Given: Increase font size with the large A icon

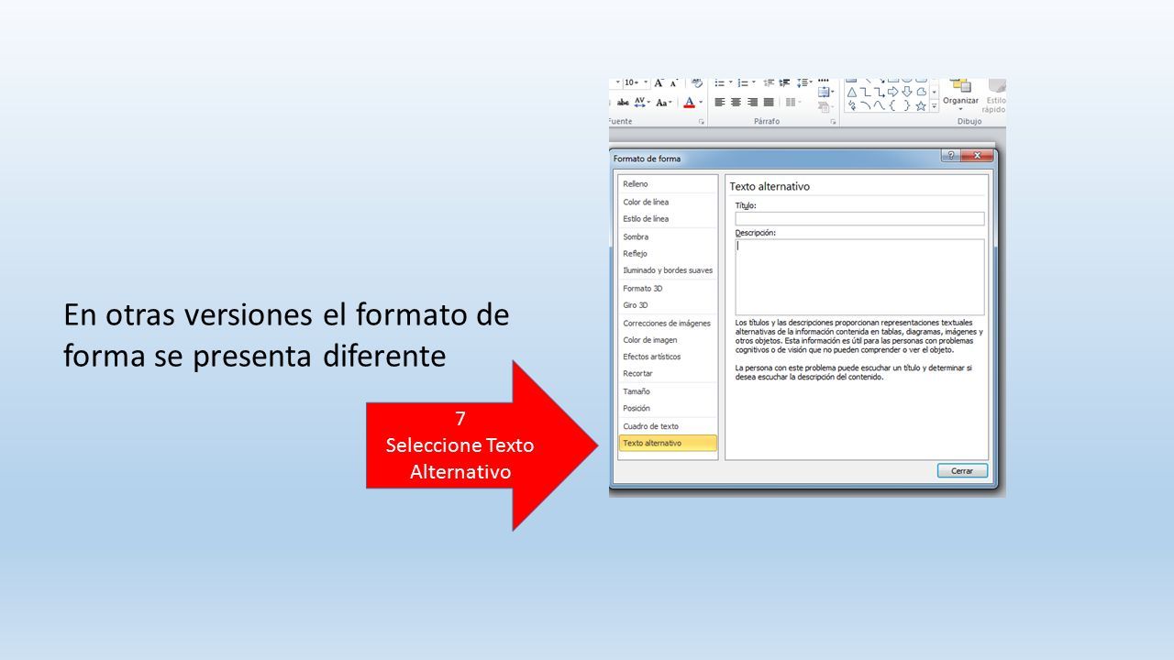Looking at the screenshot, I should [659, 83].
